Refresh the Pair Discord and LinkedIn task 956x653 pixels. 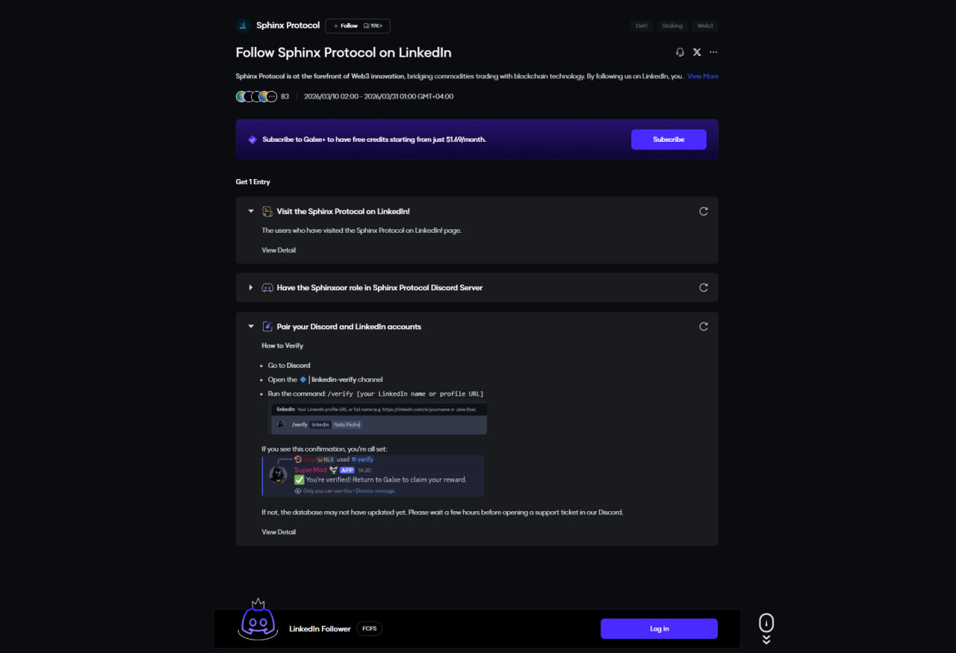click(703, 326)
